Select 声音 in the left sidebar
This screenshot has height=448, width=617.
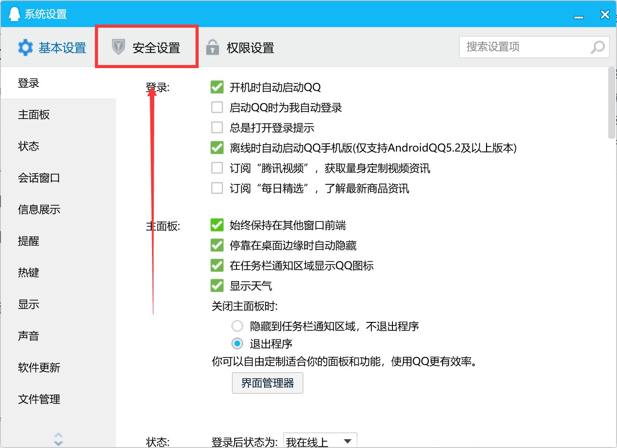pos(28,336)
